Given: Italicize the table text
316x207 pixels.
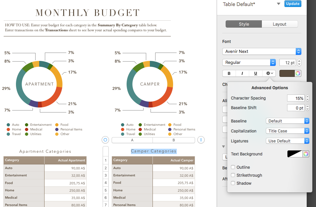Looking at the screenshot, I should pos(243,73).
